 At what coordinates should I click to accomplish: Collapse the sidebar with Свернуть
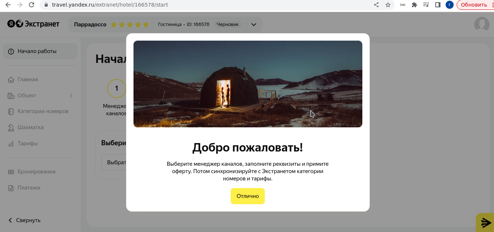tap(24, 220)
